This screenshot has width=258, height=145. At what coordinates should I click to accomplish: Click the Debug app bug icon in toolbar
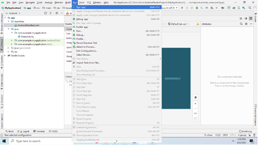[x=197, y=8]
